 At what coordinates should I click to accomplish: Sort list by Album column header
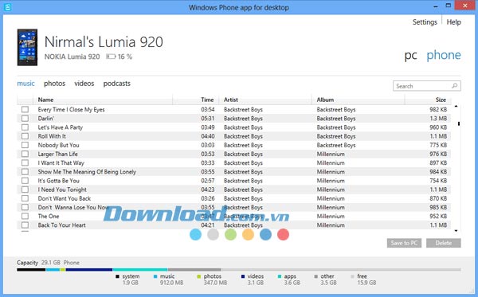(325, 100)
